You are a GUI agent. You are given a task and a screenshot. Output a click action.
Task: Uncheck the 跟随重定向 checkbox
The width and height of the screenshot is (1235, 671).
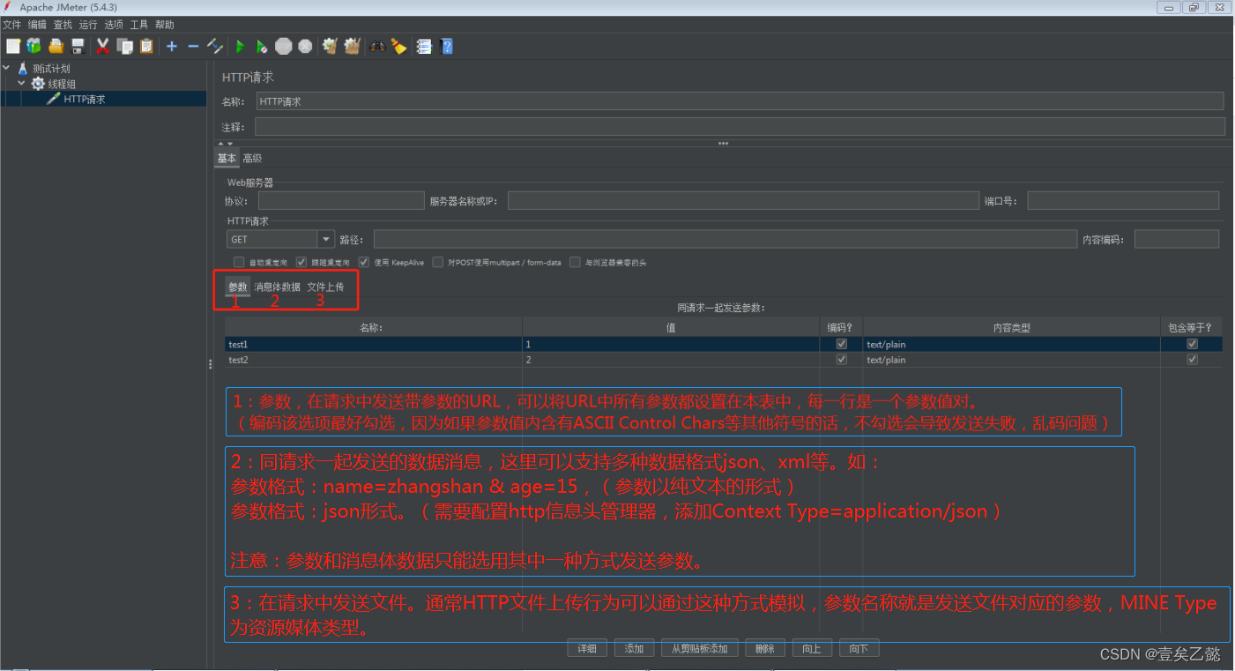(302, 262)
